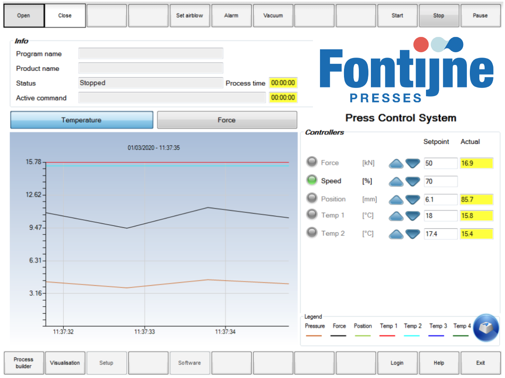This screenshot has width=505, height=378.
Task: Lower Temp 1 setpoint down arrow
Action: [x=413, y=216]
